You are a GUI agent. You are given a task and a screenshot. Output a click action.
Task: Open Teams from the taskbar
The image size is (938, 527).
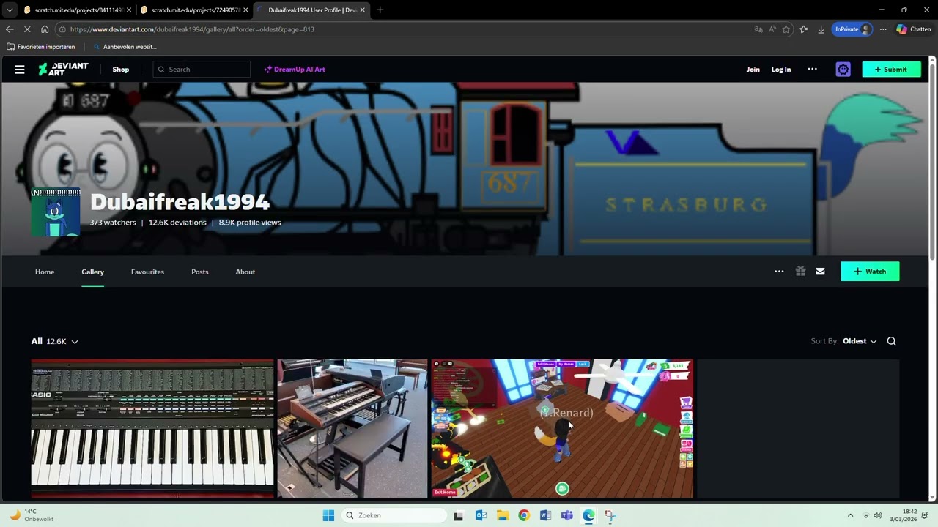[567, 515]
